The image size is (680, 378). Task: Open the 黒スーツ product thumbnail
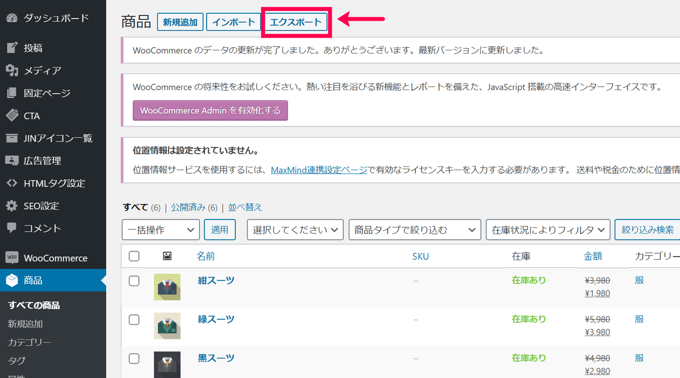coord(167,365)
